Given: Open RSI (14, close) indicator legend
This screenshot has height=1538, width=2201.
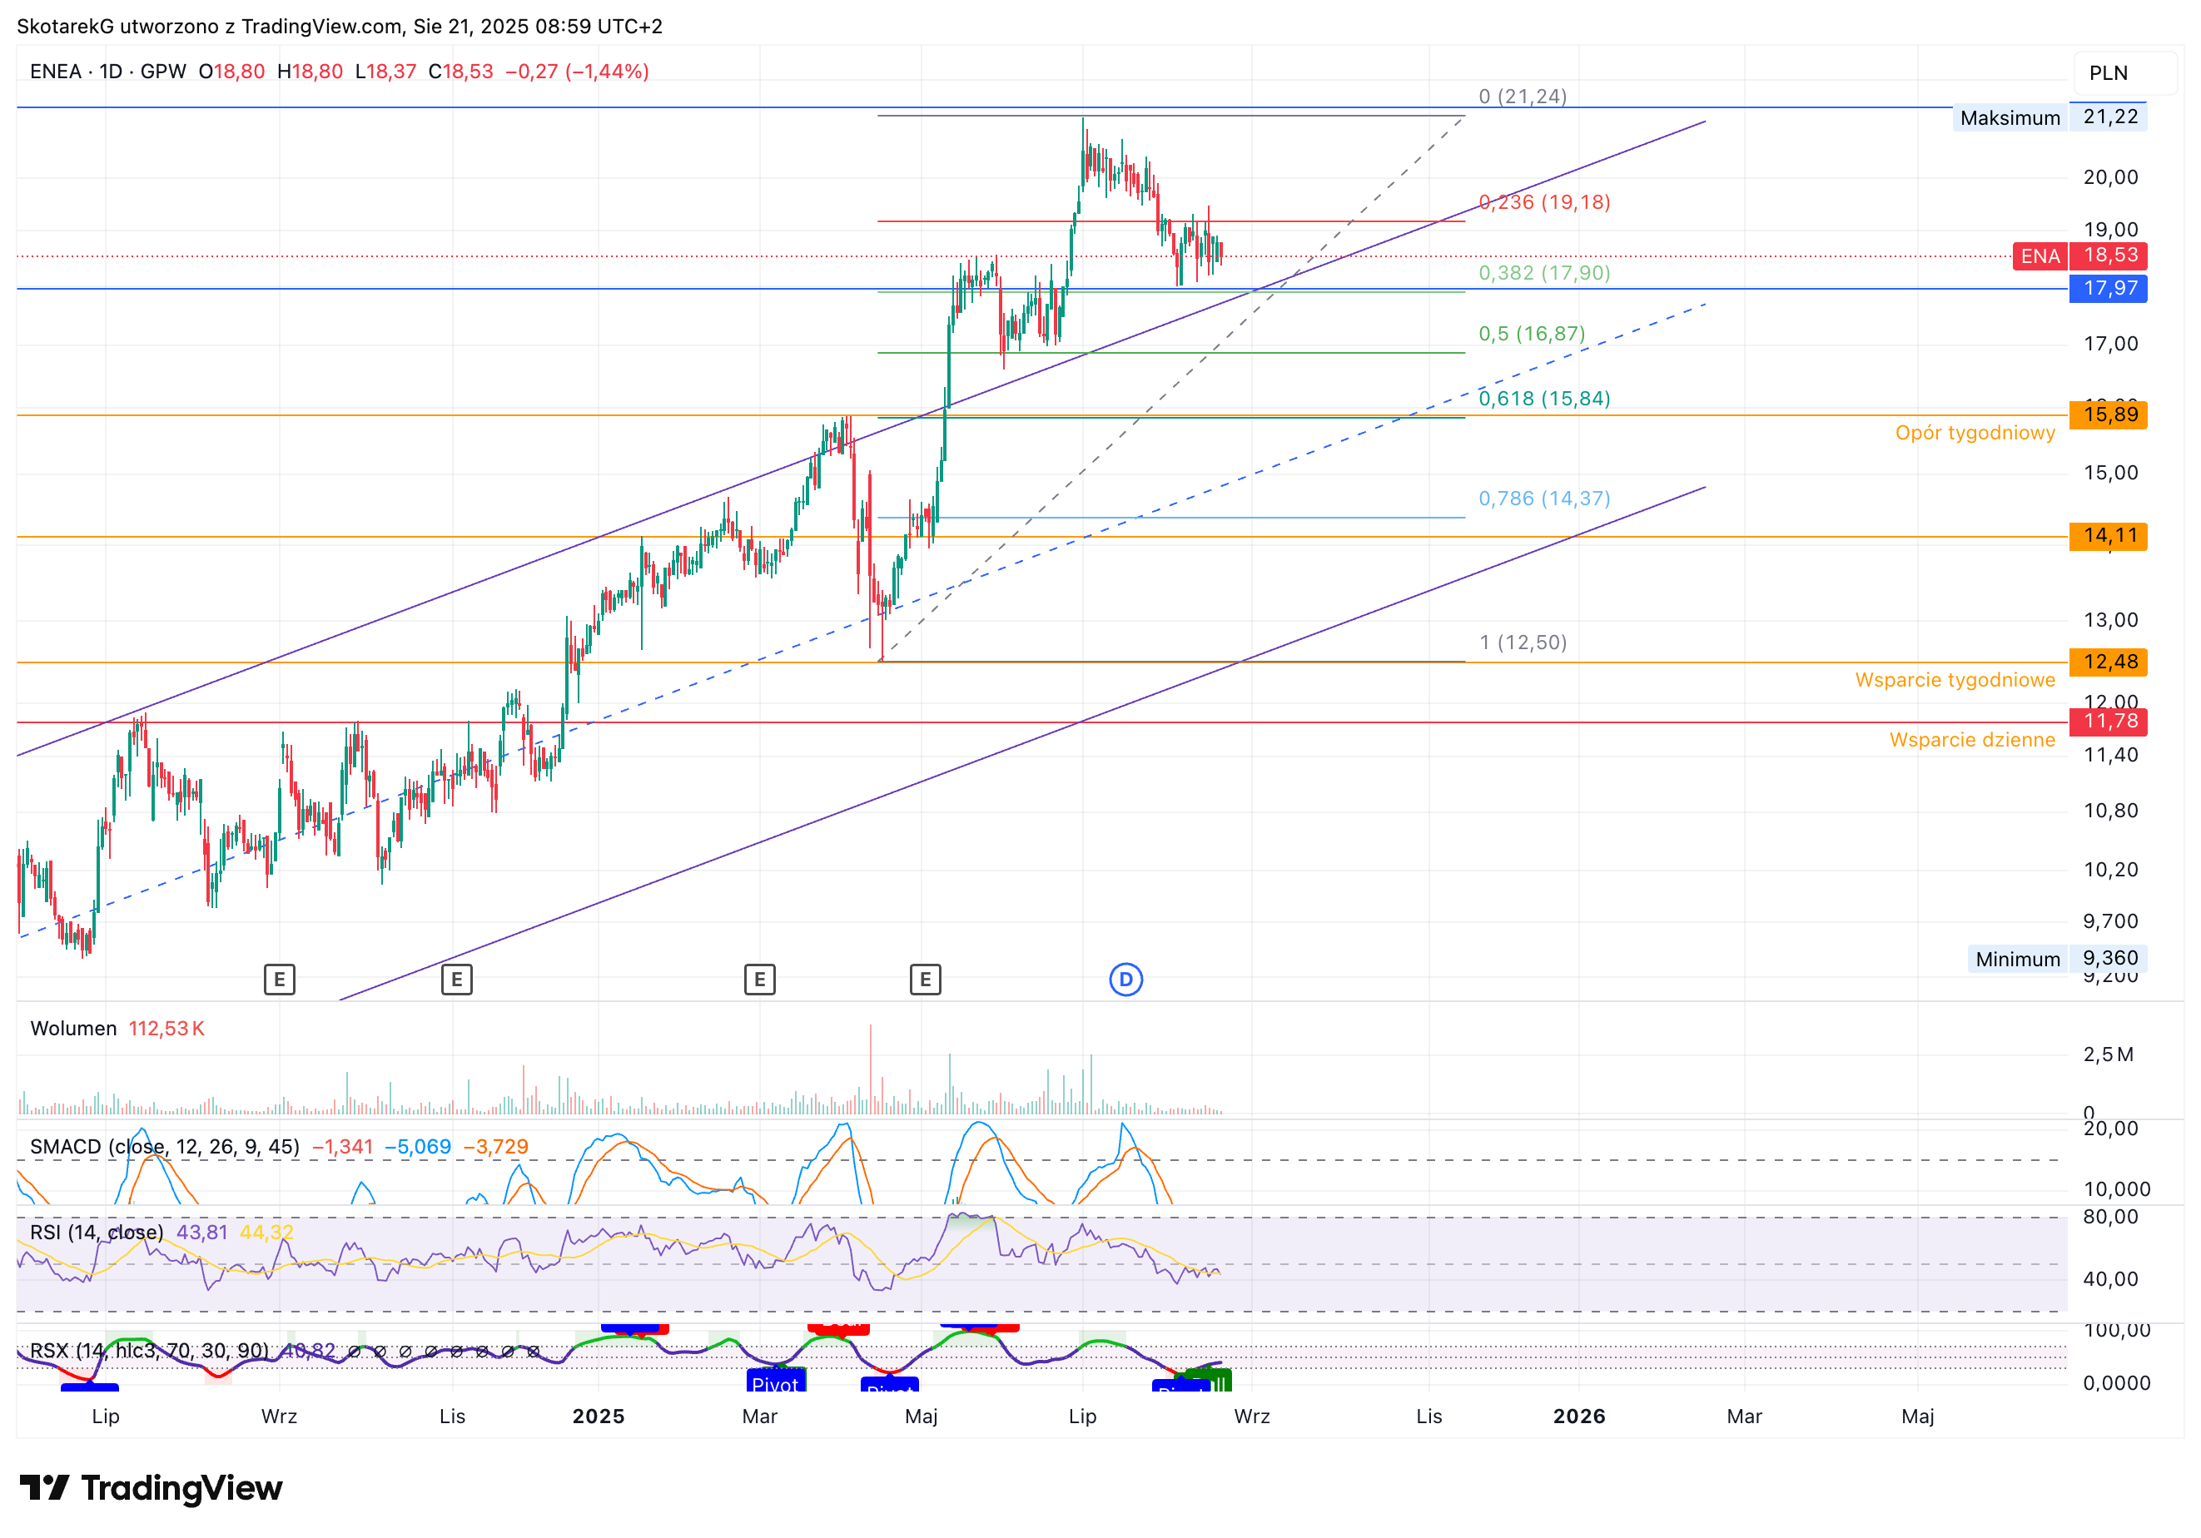Looking at the screenshot, I should pyautogui.click(x=97, y=1233).
